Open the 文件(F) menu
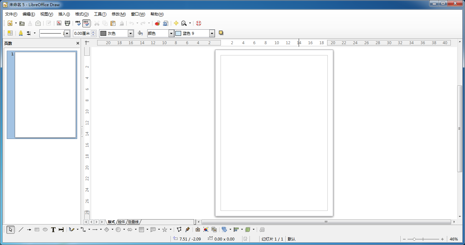465x245 pixels. click(11, 14)
